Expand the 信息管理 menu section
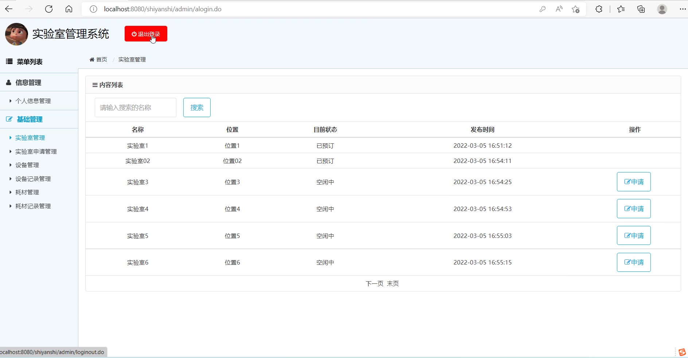This screenshot has width=688, height=358. click(x=28, y=83)
